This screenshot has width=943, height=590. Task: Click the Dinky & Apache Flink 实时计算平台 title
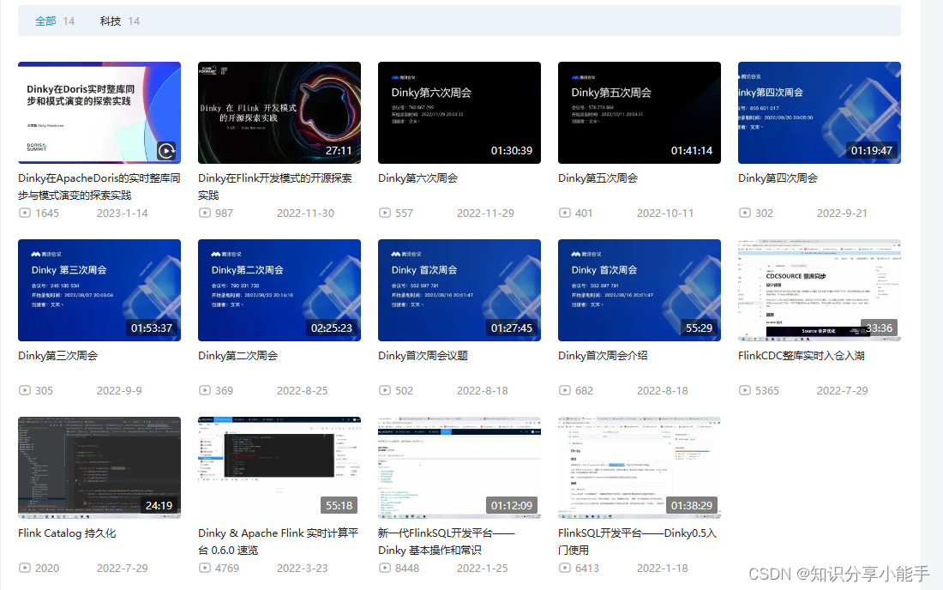click(x=278, y=541)
